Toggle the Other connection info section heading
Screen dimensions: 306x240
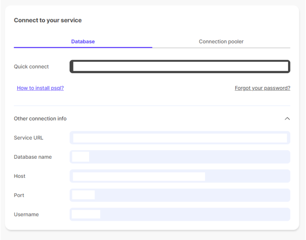(x=40, y=118)
